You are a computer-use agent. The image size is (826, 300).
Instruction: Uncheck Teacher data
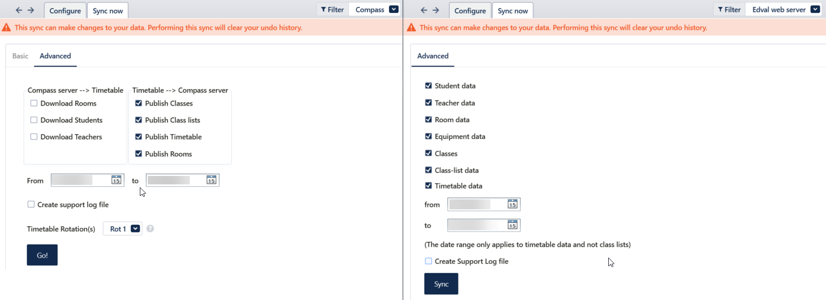point(428,103)
